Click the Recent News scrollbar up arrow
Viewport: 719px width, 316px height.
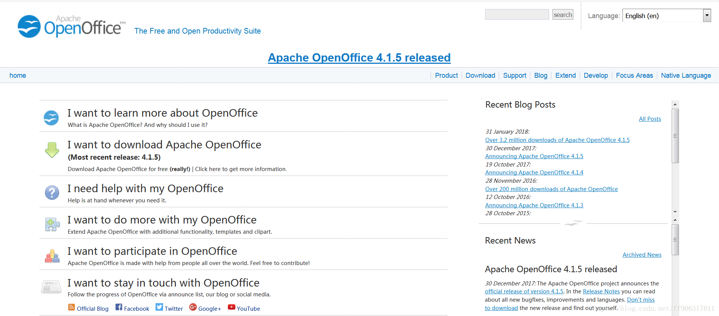point(675,220)
